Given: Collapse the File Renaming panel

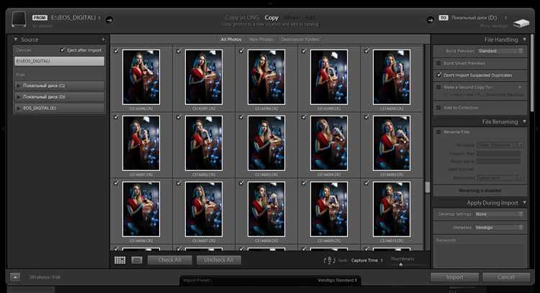Looking at the screenshot, I should [x=524, y=121].
